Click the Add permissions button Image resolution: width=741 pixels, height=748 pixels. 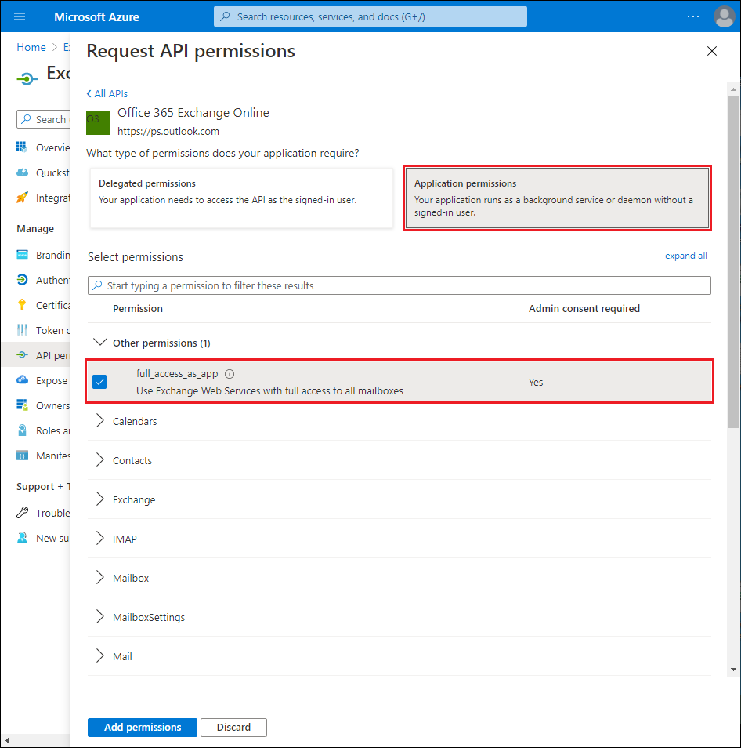142,727
